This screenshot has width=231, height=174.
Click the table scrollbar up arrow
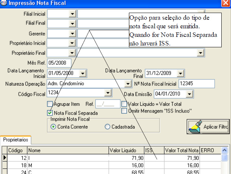tap(225, 150)
